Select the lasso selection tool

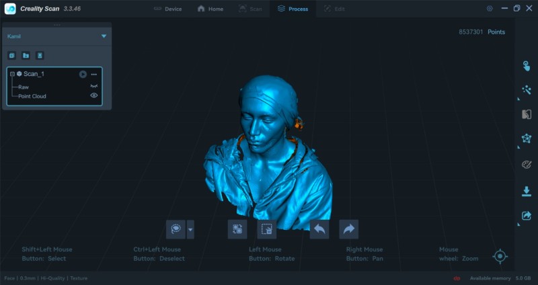click(x=176, y=229)
